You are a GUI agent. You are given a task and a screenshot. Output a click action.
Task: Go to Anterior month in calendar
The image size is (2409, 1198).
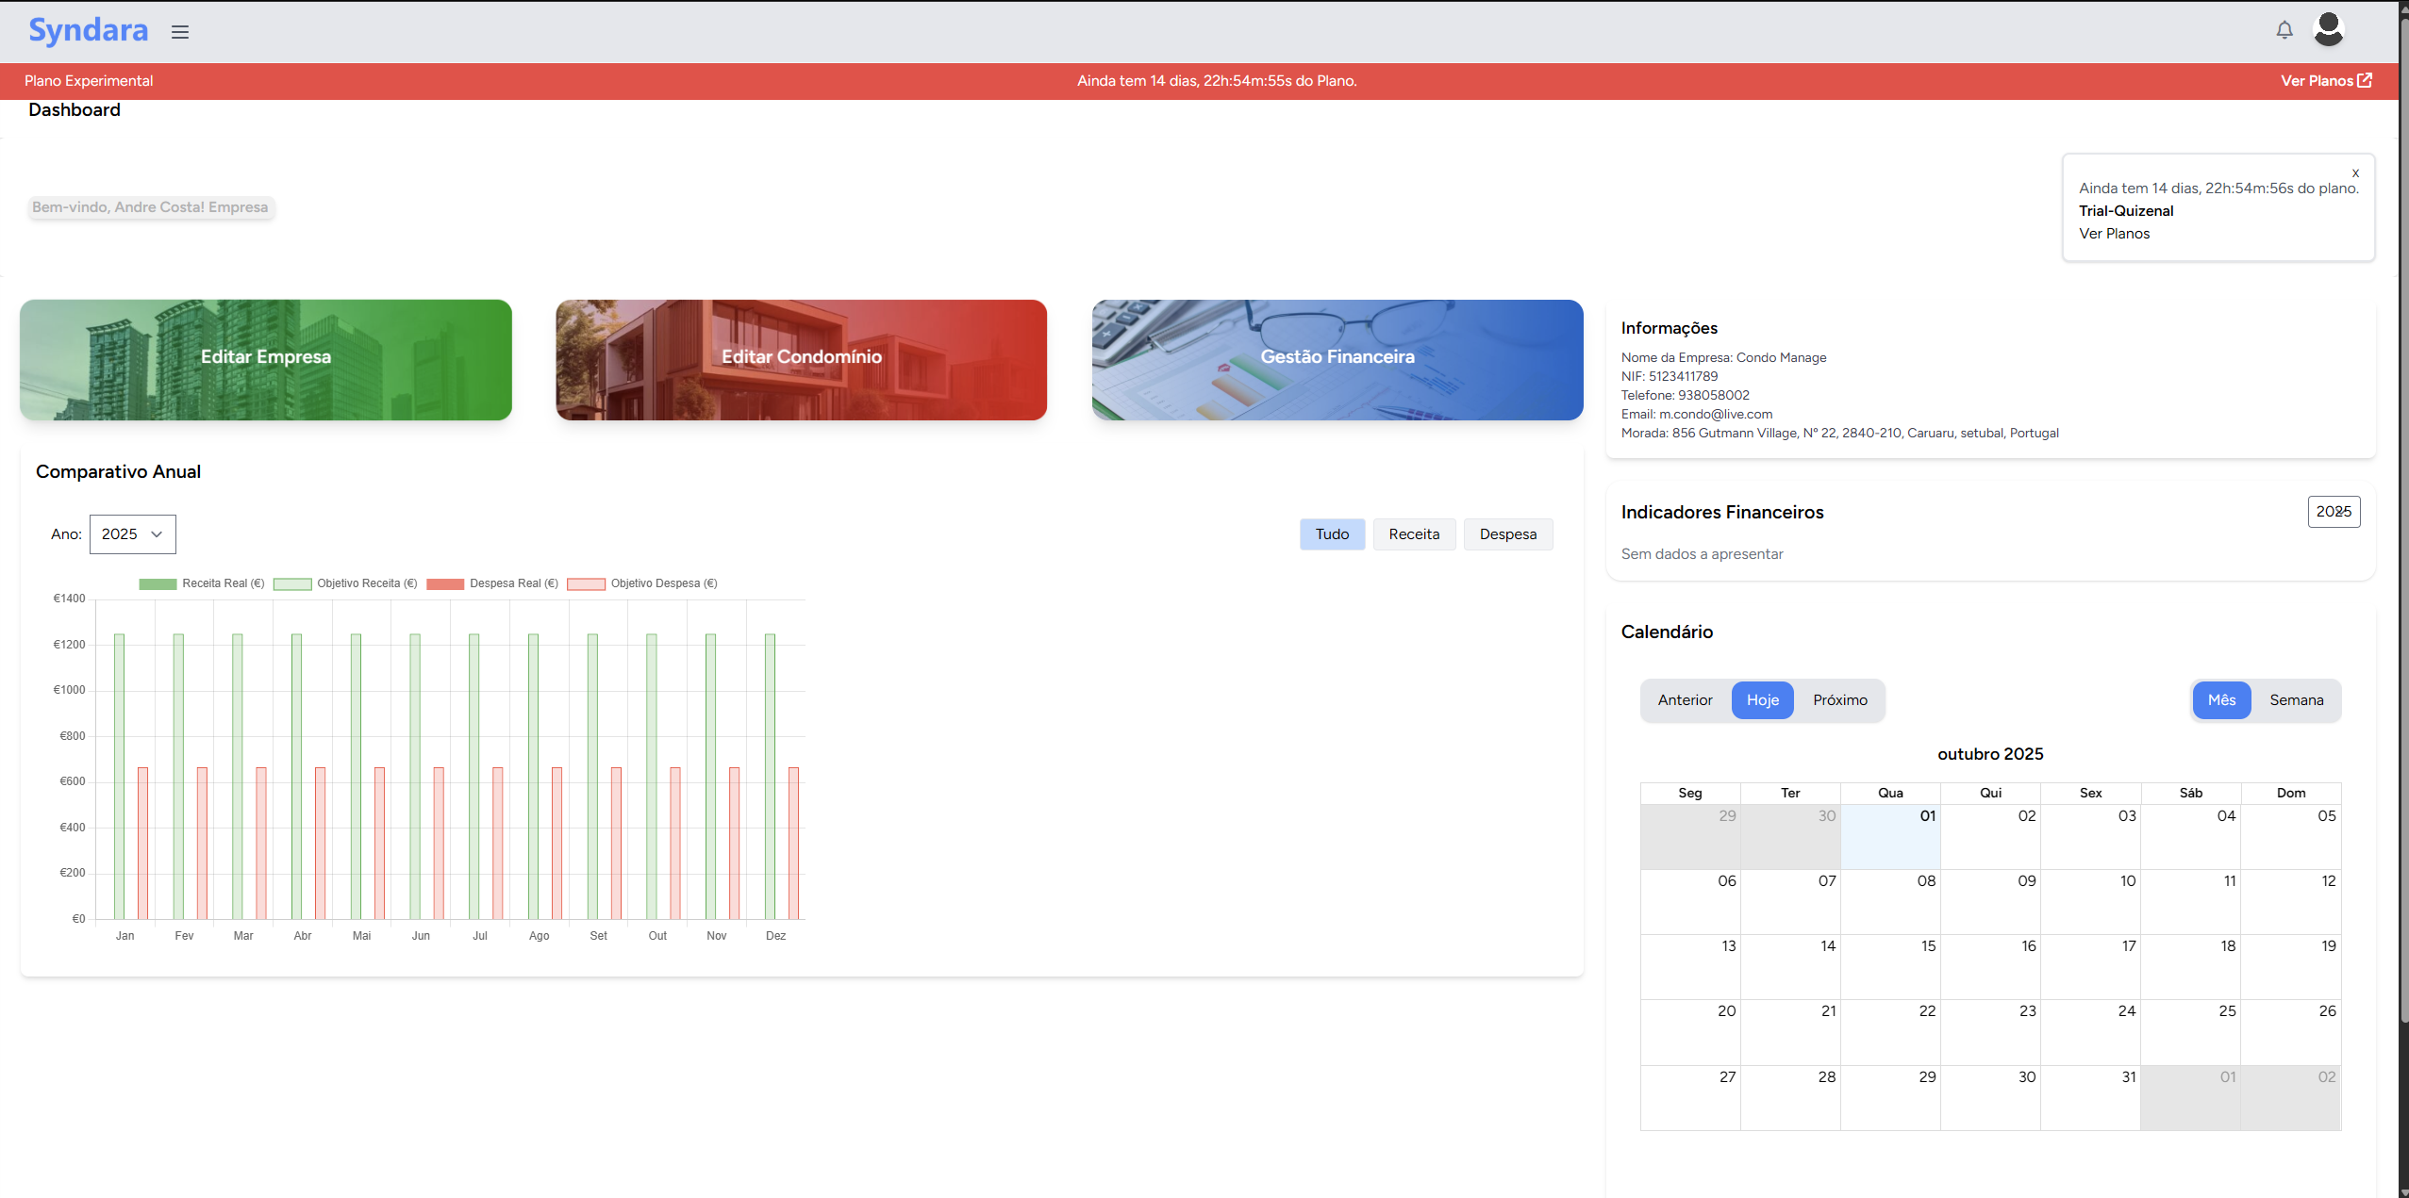click(1685, 700)
